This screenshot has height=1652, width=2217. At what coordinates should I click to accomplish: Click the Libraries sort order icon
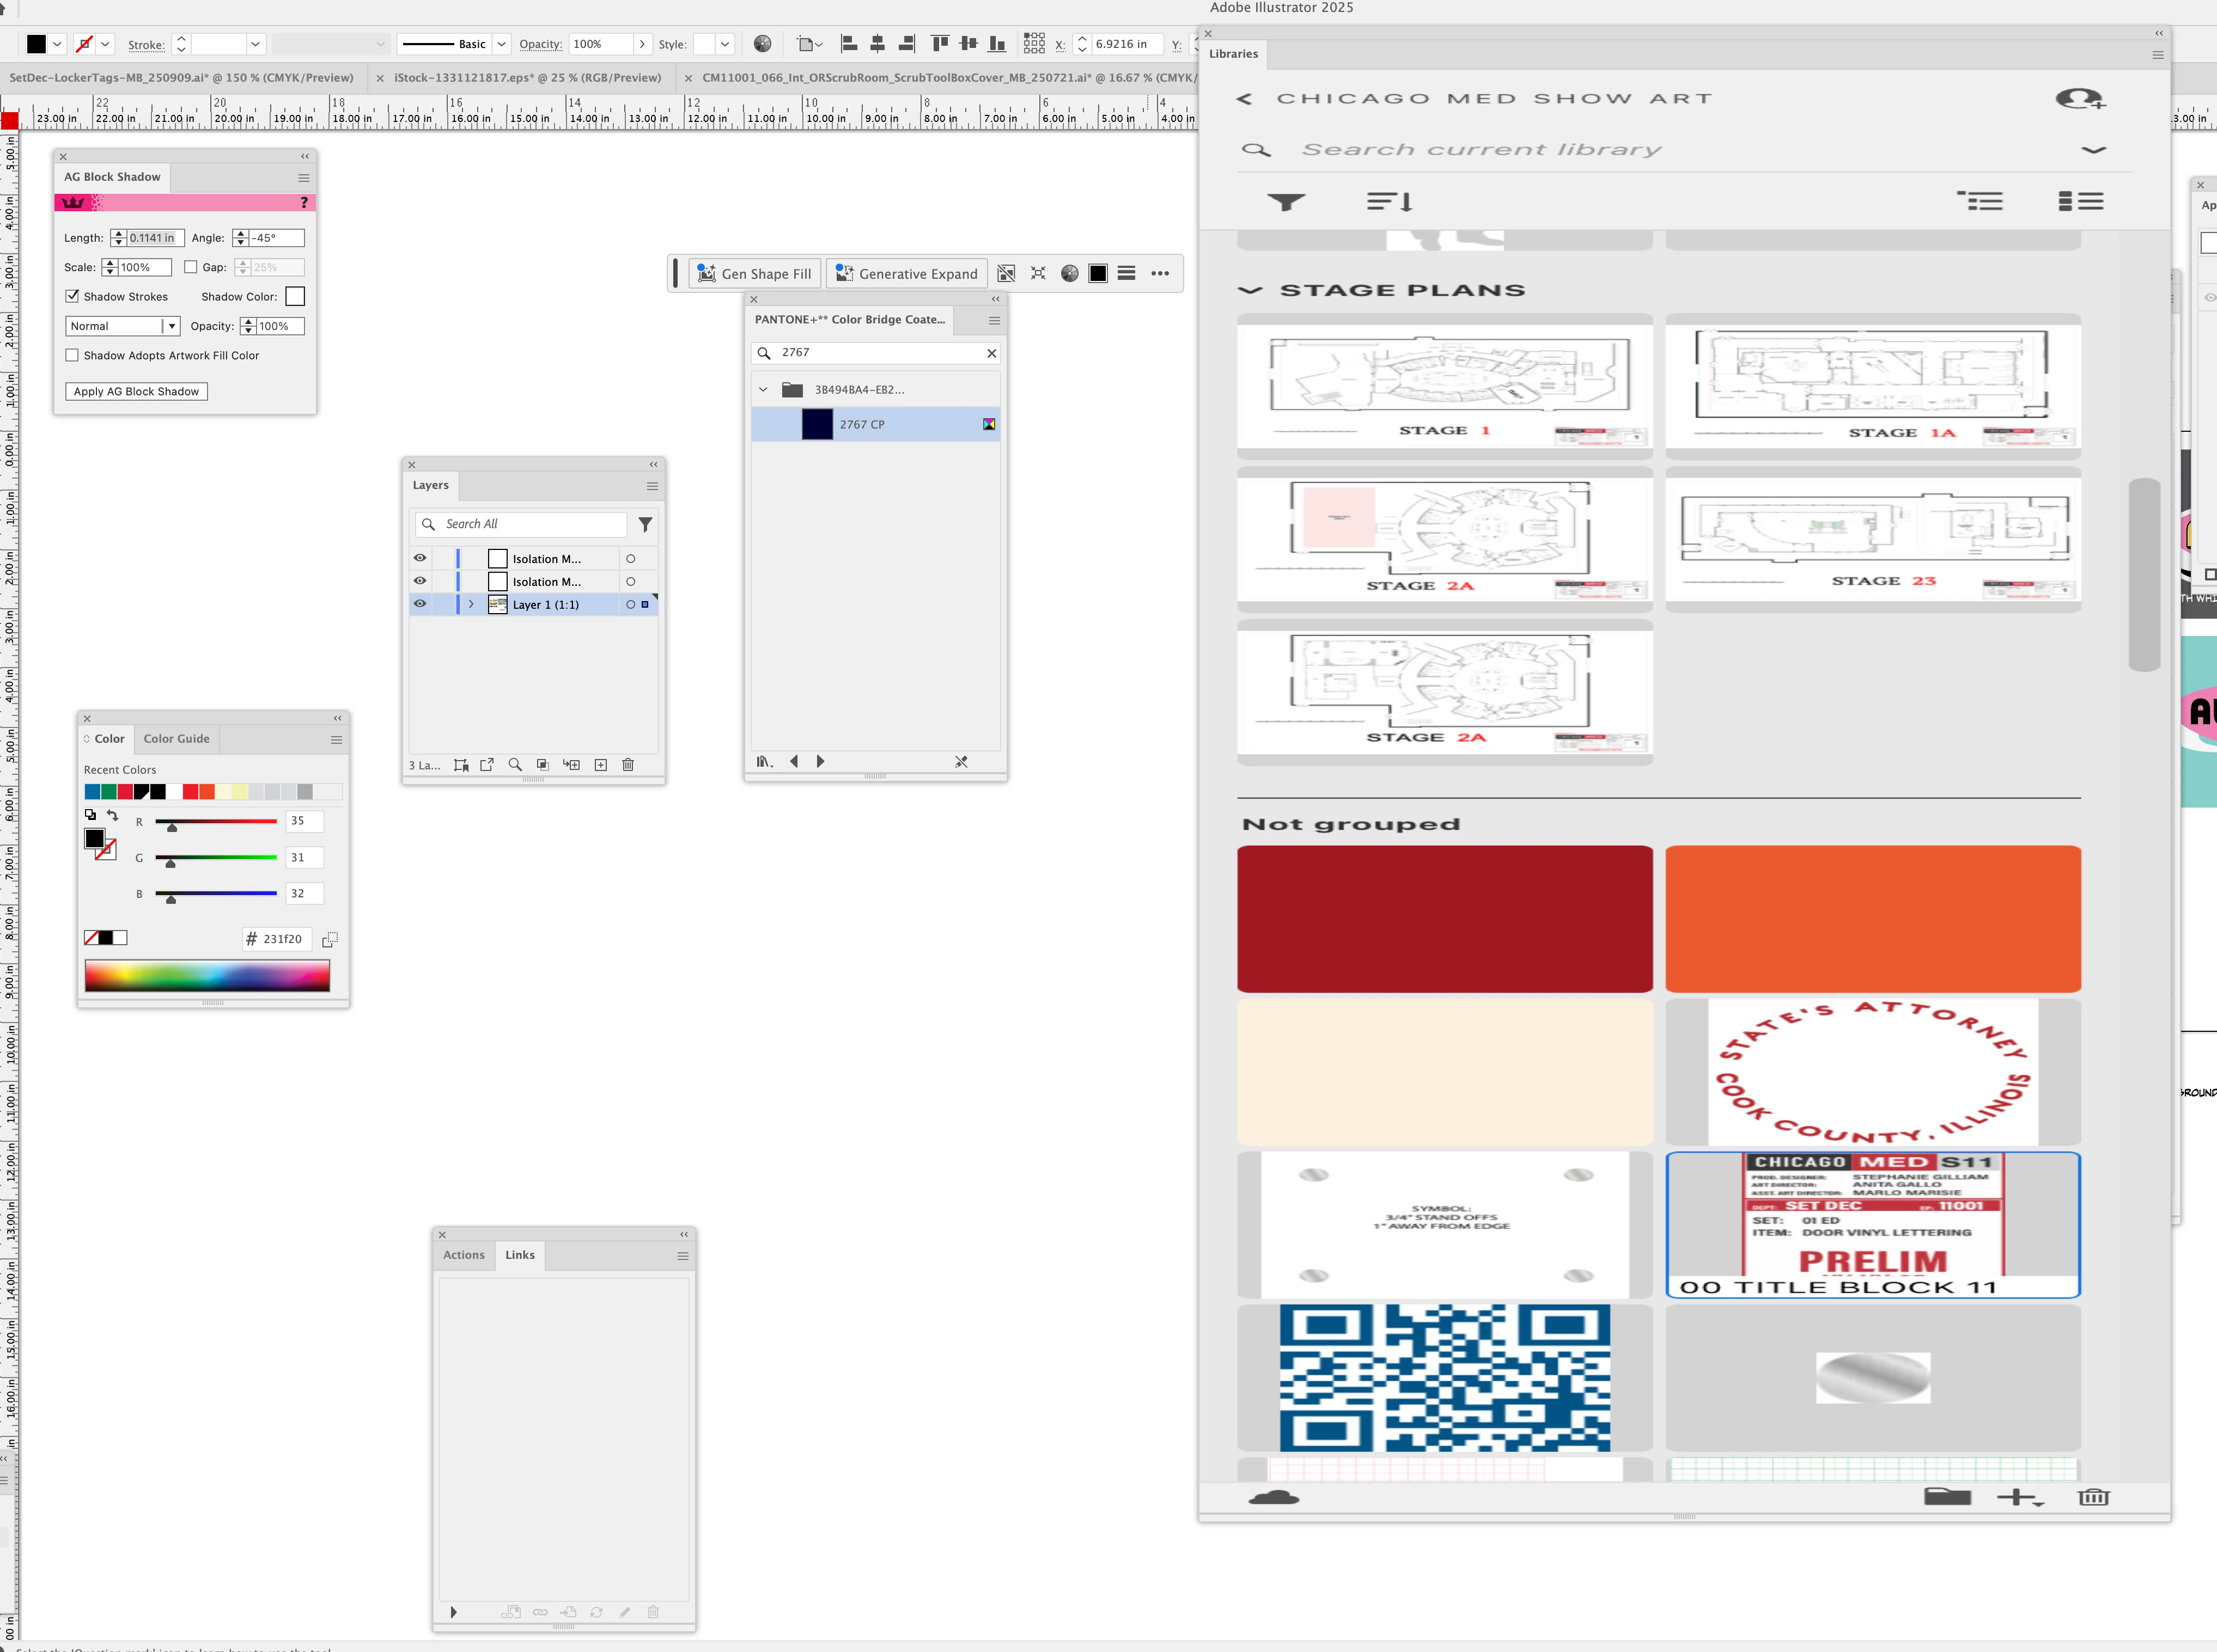click(x=1390, y=202)
